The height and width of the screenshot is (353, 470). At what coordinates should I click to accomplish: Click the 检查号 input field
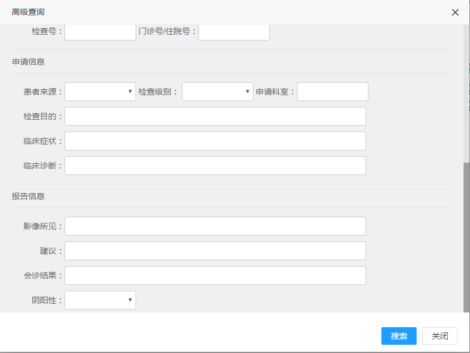100,32
